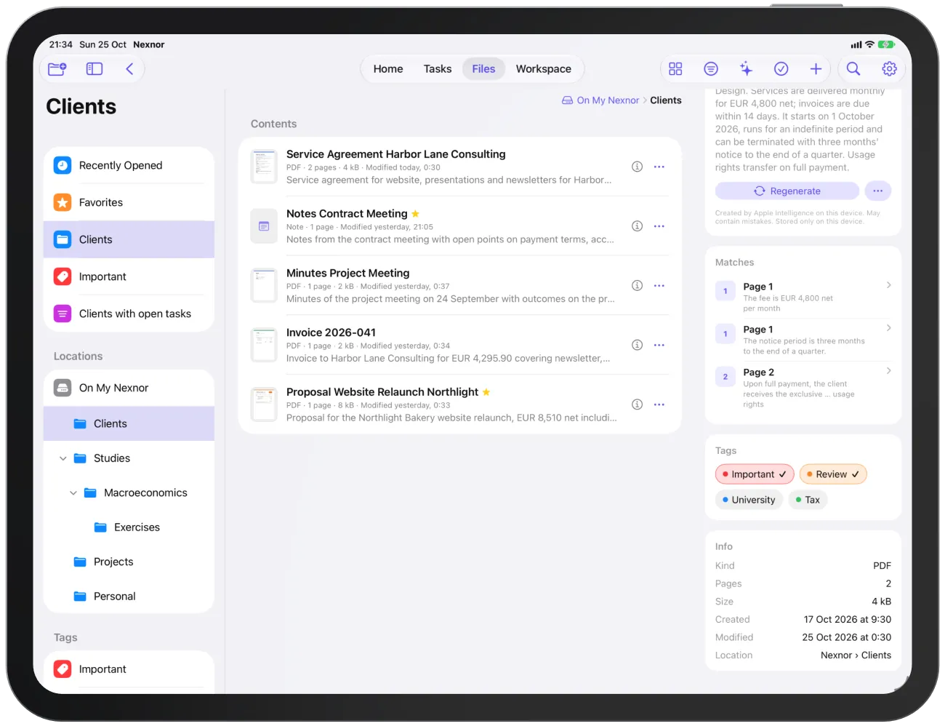Image resolution: width=945 pixels, height=726 pixels.
Task: Open the ellipsis menu beside Regenerate
Action: click(877, 191)
